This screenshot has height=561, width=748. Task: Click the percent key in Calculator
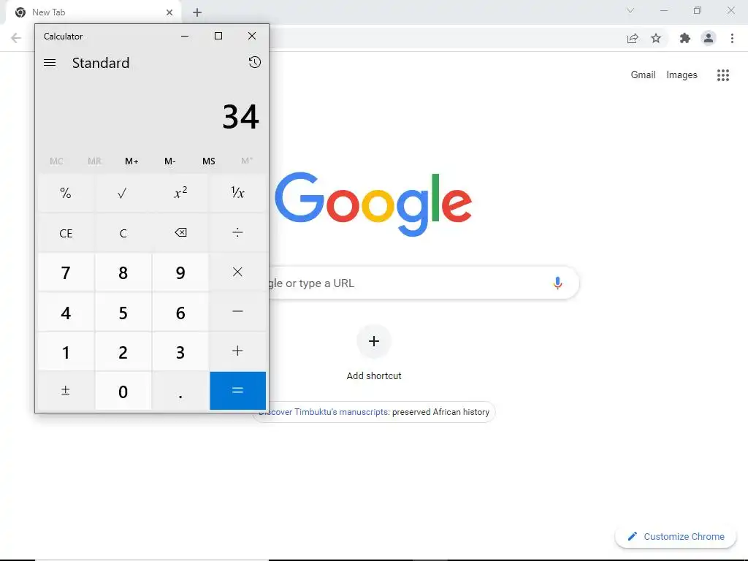(x=66, y=193)
